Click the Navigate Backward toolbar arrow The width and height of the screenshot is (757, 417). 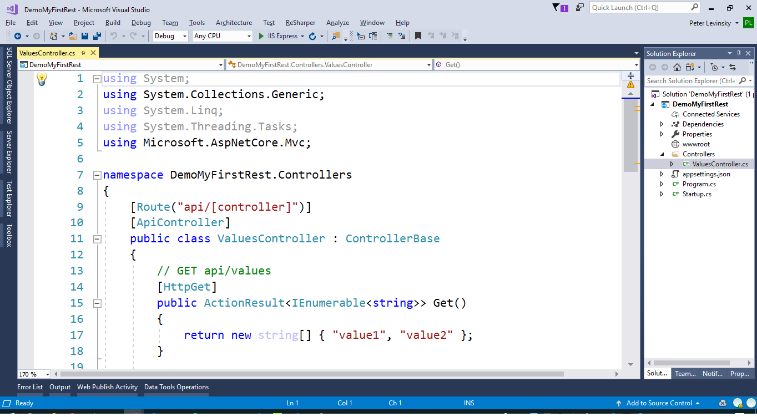tap(17, 36)
